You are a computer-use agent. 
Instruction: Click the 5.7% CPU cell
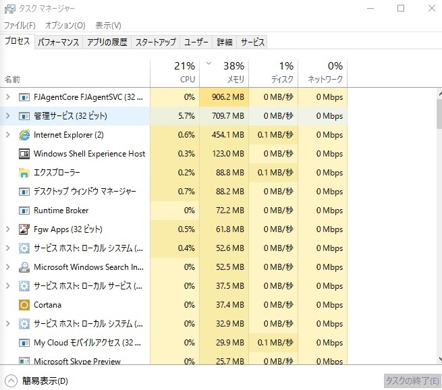click(x=175, y=116)
